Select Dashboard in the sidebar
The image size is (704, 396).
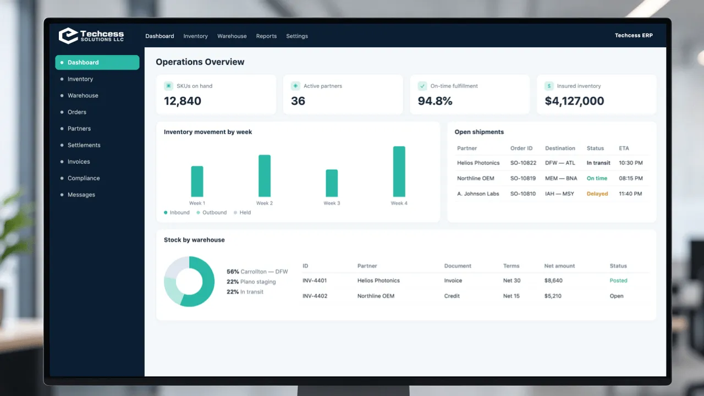97,63
